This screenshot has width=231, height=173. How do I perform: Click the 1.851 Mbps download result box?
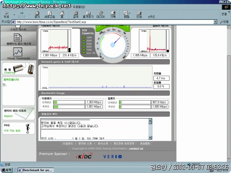[50, 55]
